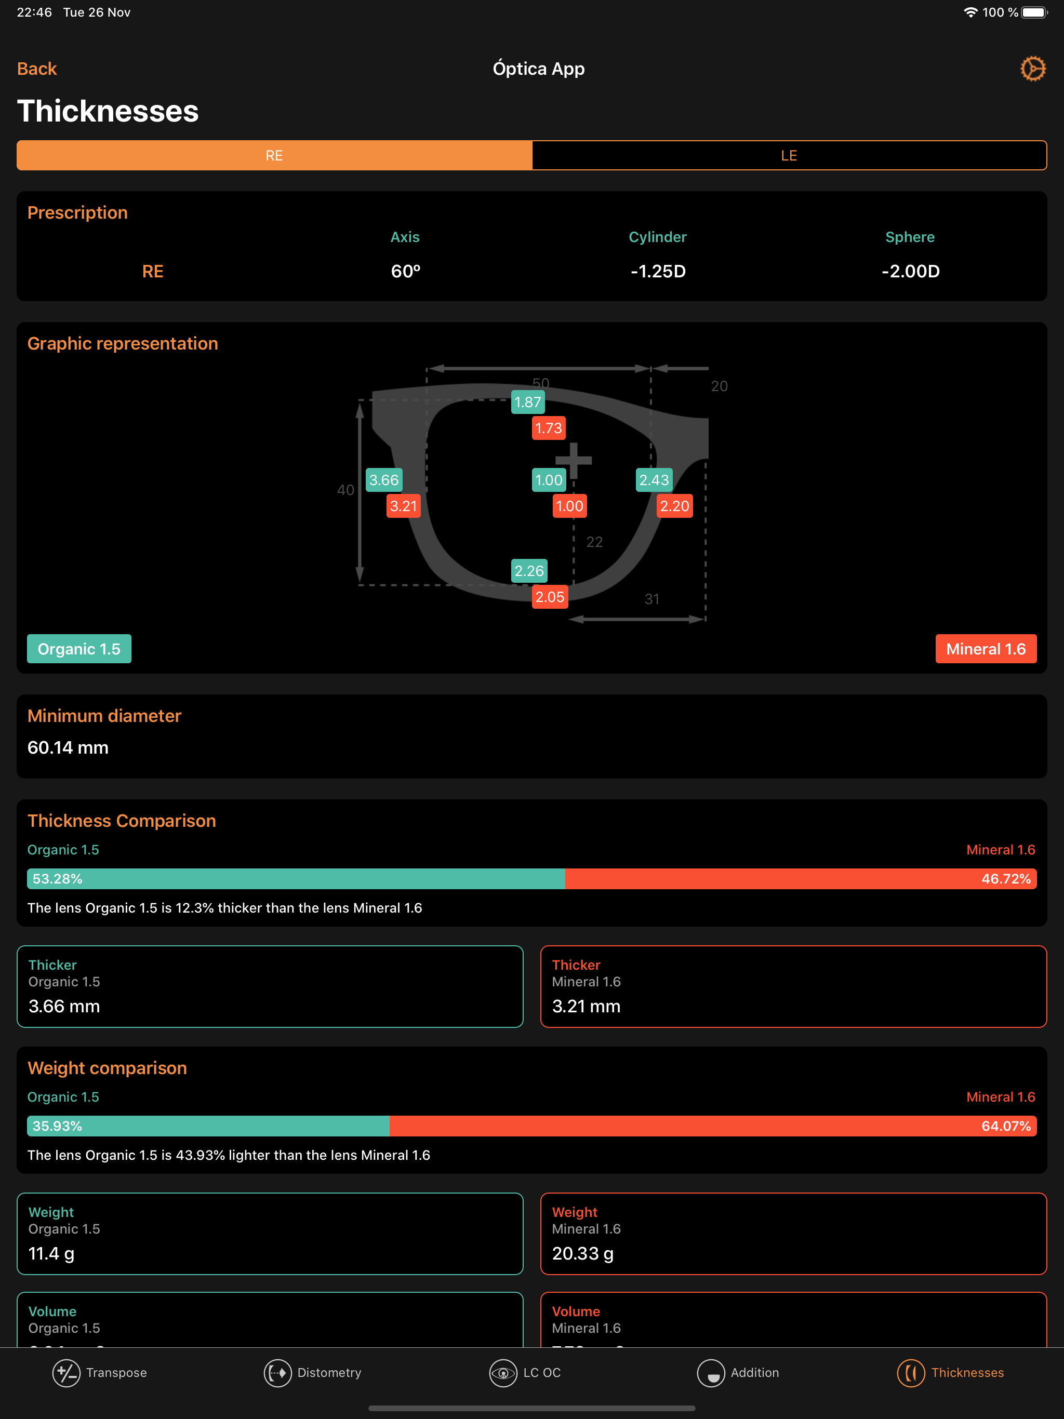Tap the 3.66 thickness label
The height and width of the screenshot is (1419, 1064).
click(x=384, y=480)
